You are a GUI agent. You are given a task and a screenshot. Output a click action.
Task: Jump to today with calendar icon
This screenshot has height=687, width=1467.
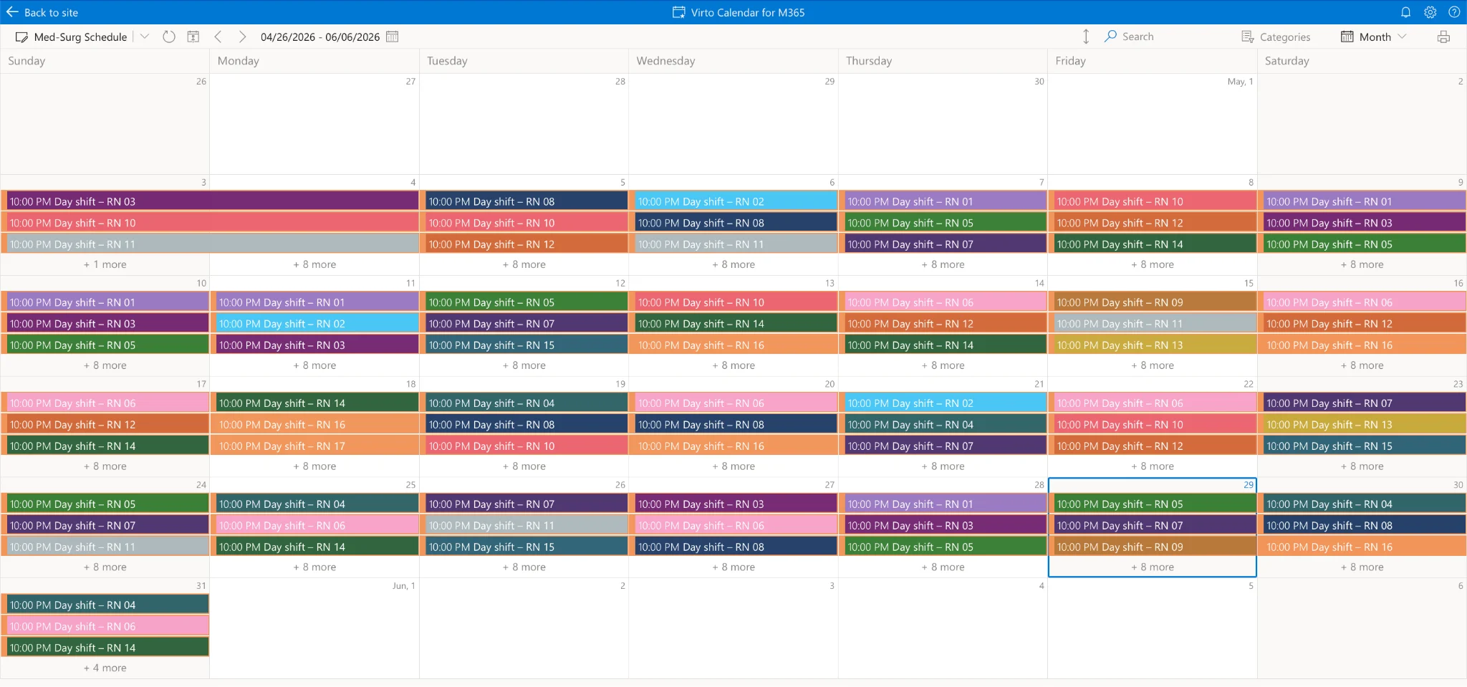[x=193, y=37]
